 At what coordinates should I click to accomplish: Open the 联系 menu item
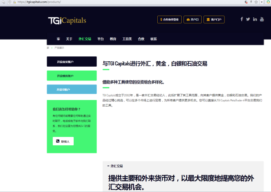(x=153, y=39)
